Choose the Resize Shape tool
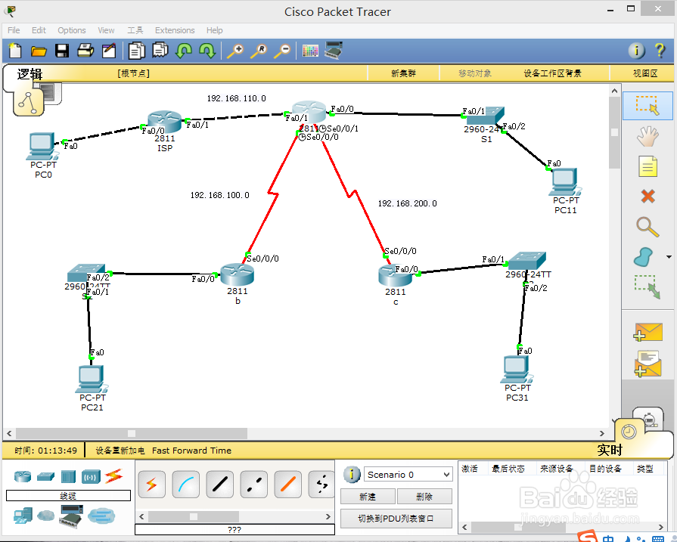 [x=647, y=287]
